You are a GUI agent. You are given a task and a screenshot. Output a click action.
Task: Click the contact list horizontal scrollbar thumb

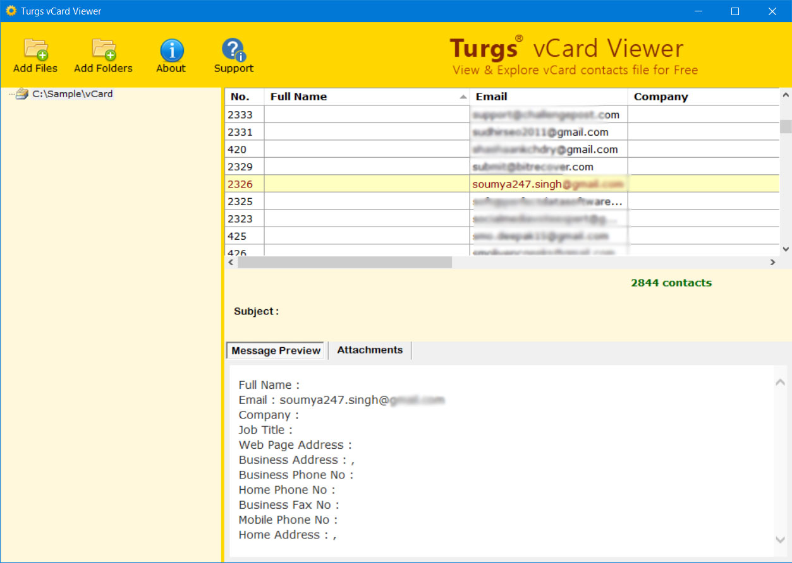coord(344,262)
